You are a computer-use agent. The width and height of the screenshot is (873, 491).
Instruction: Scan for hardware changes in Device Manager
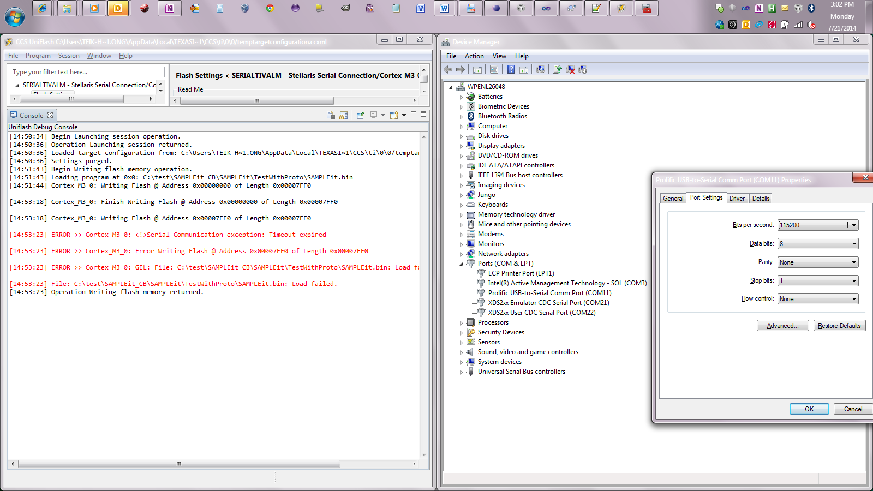541,69
